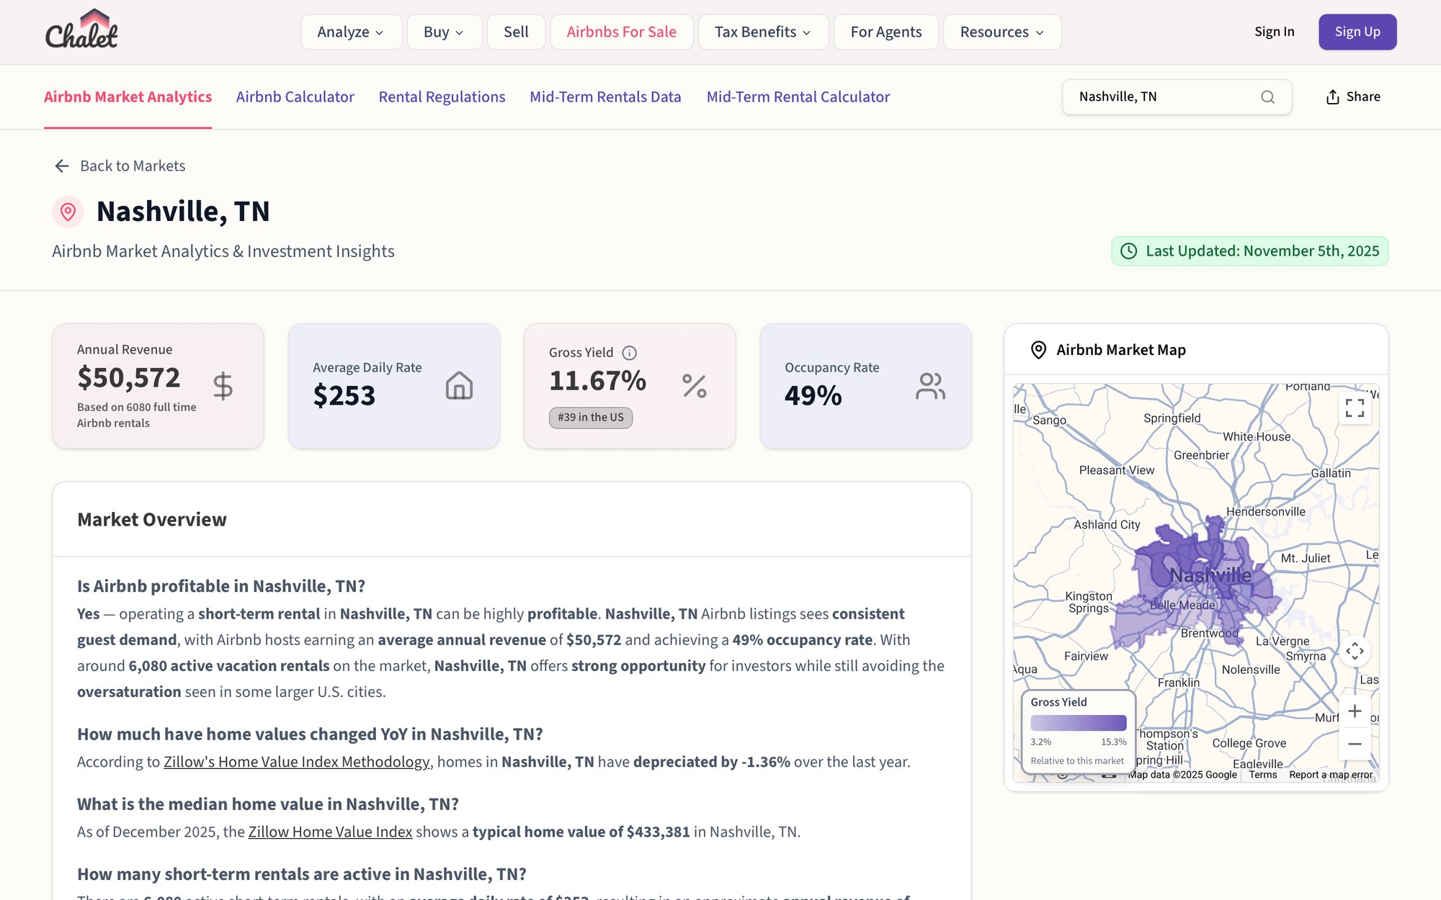Click the clock icon on Last Updated badge
The height and width of the screenshot is (900, 1441).
click(x=1128, y=251)
